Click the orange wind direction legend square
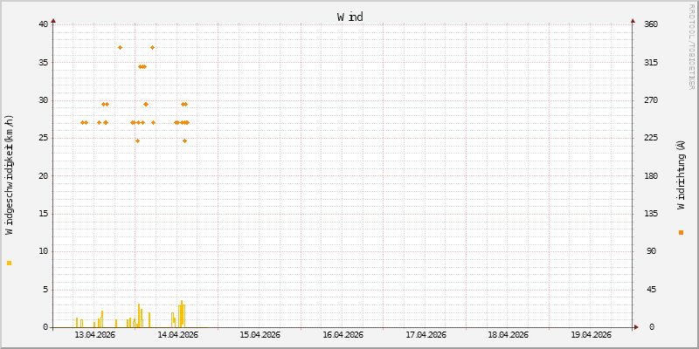699x349 pixels. 681,232
